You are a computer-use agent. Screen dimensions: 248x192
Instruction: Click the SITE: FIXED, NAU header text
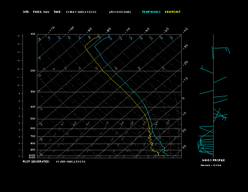point(36,12)
